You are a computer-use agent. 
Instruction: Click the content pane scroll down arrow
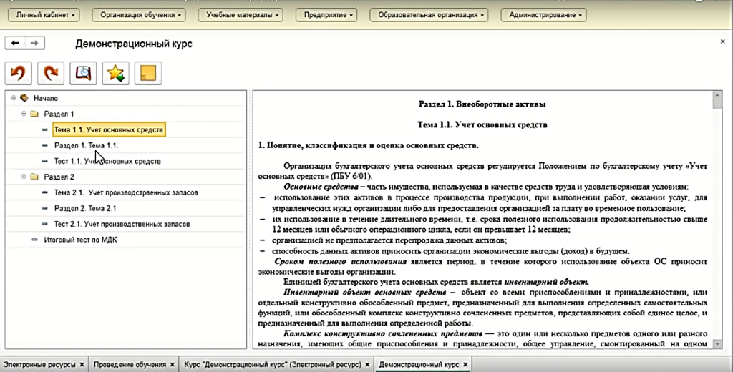pos(717,344)
